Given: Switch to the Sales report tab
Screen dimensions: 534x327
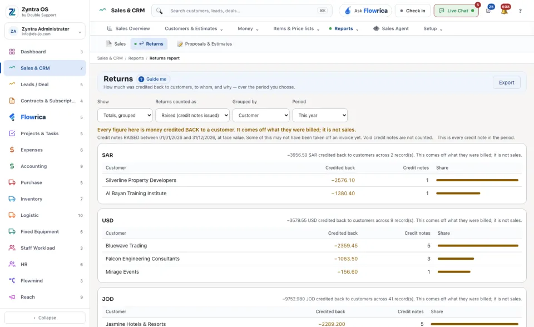Looking at the screenshot, I should tap(116, 44).
